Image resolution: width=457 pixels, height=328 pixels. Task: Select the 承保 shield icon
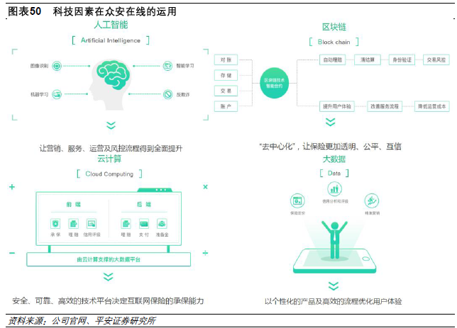(55, 224)
